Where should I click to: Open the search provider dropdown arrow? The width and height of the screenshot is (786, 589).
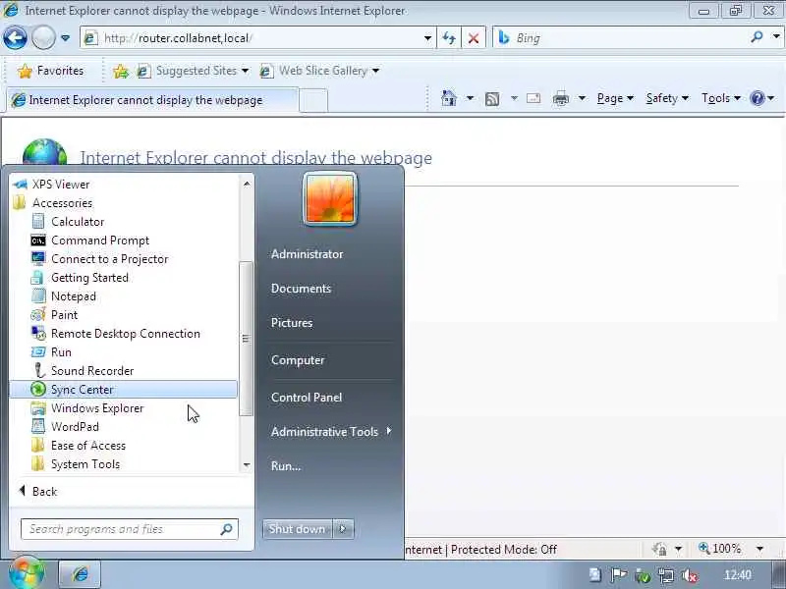[776, 37]
